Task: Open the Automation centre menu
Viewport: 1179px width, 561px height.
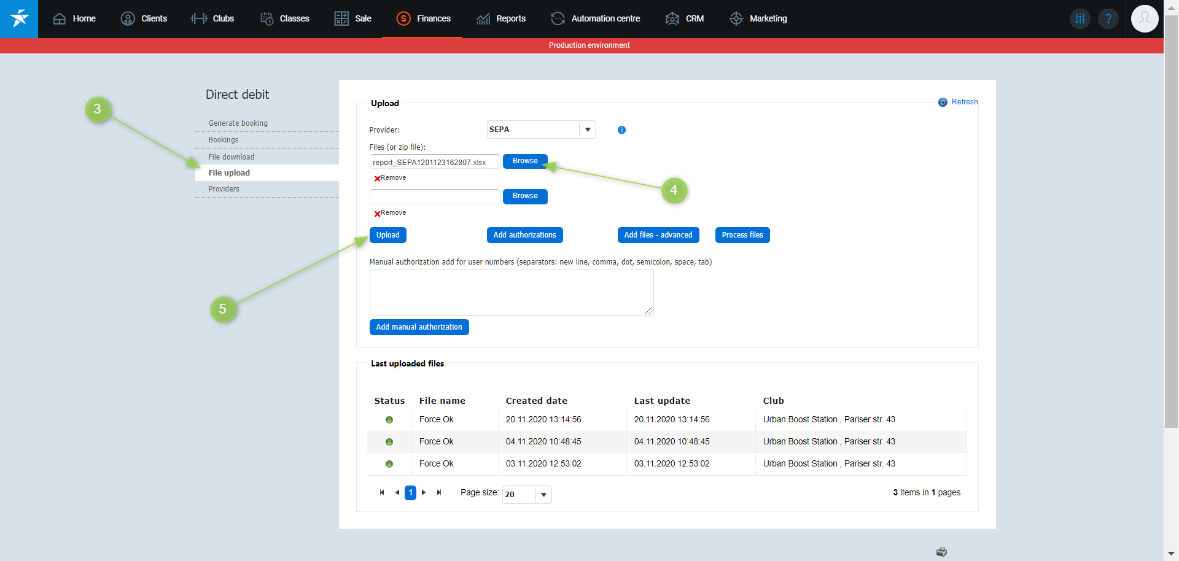Action: tap(595, 18)
